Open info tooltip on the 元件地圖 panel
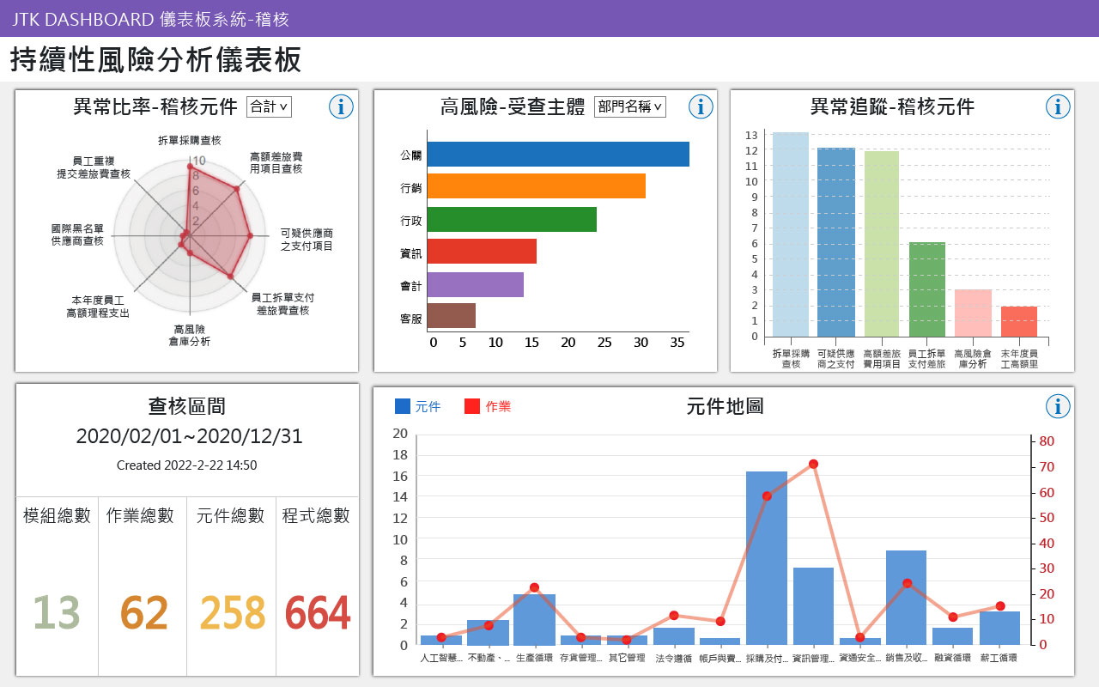This screenshot has height=687, width=1099. point(1058,407)
